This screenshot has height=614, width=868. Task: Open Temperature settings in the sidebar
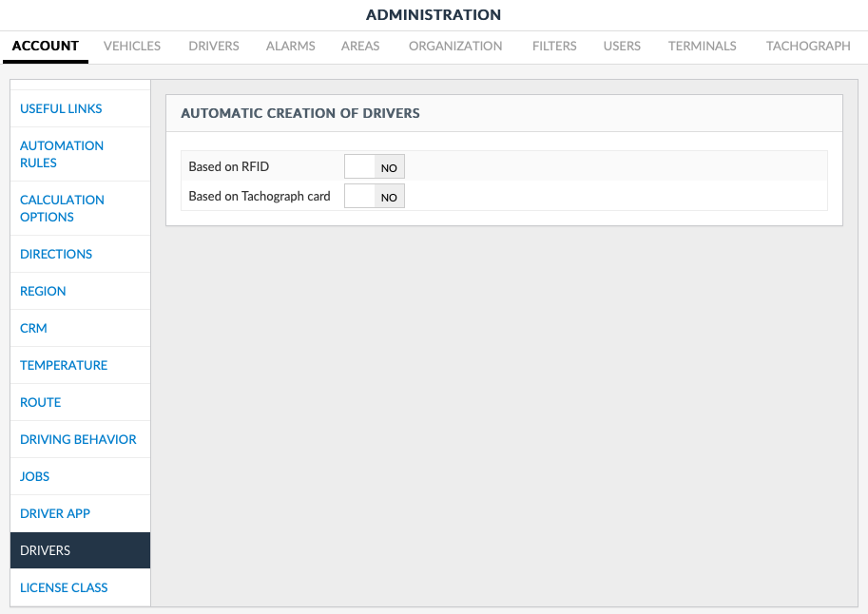64,365
